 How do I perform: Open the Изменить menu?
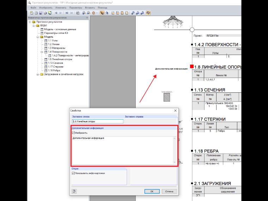point(61,8)
